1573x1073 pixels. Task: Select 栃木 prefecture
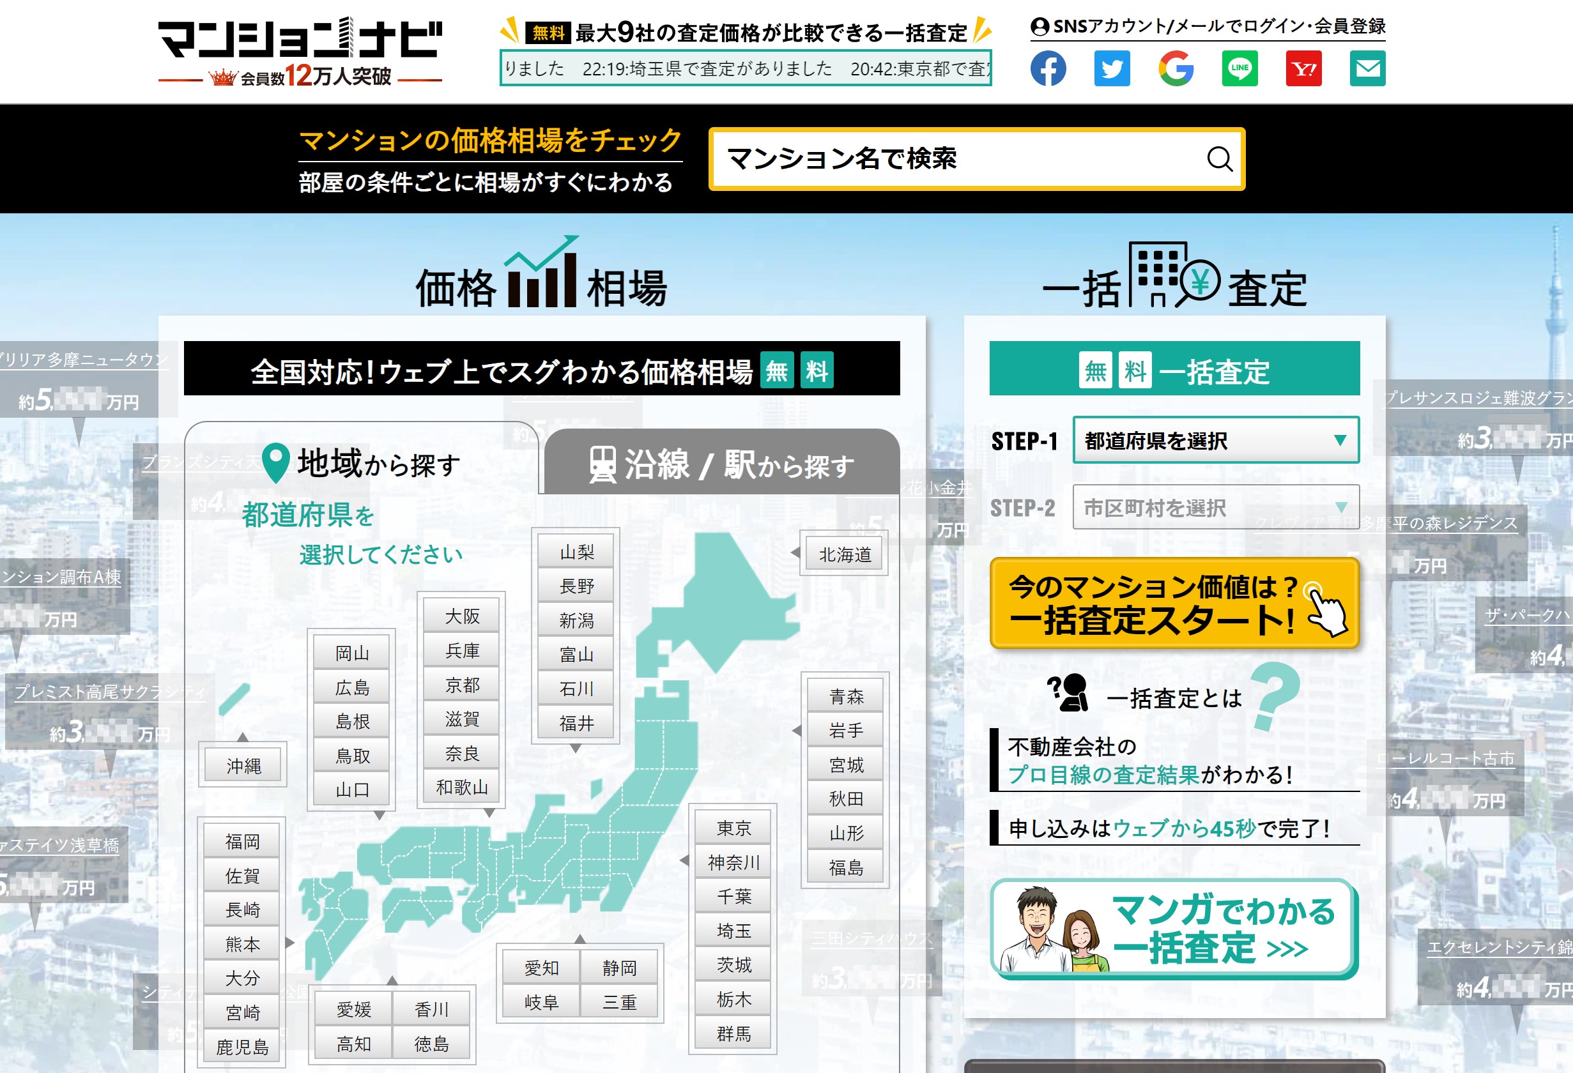(x=733, y=998)
